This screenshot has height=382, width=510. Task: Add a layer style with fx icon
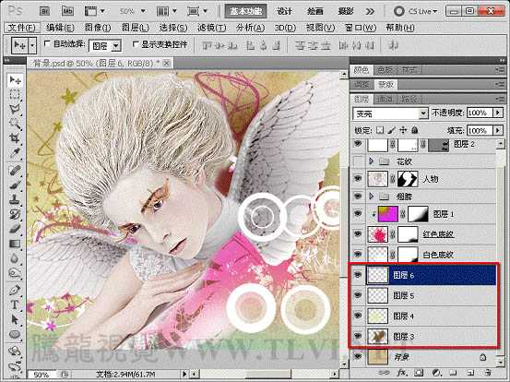[x=403, y=372]
